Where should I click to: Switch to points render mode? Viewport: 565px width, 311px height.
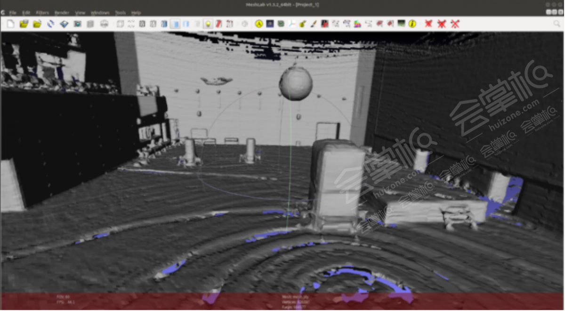[x=131, y=24]
